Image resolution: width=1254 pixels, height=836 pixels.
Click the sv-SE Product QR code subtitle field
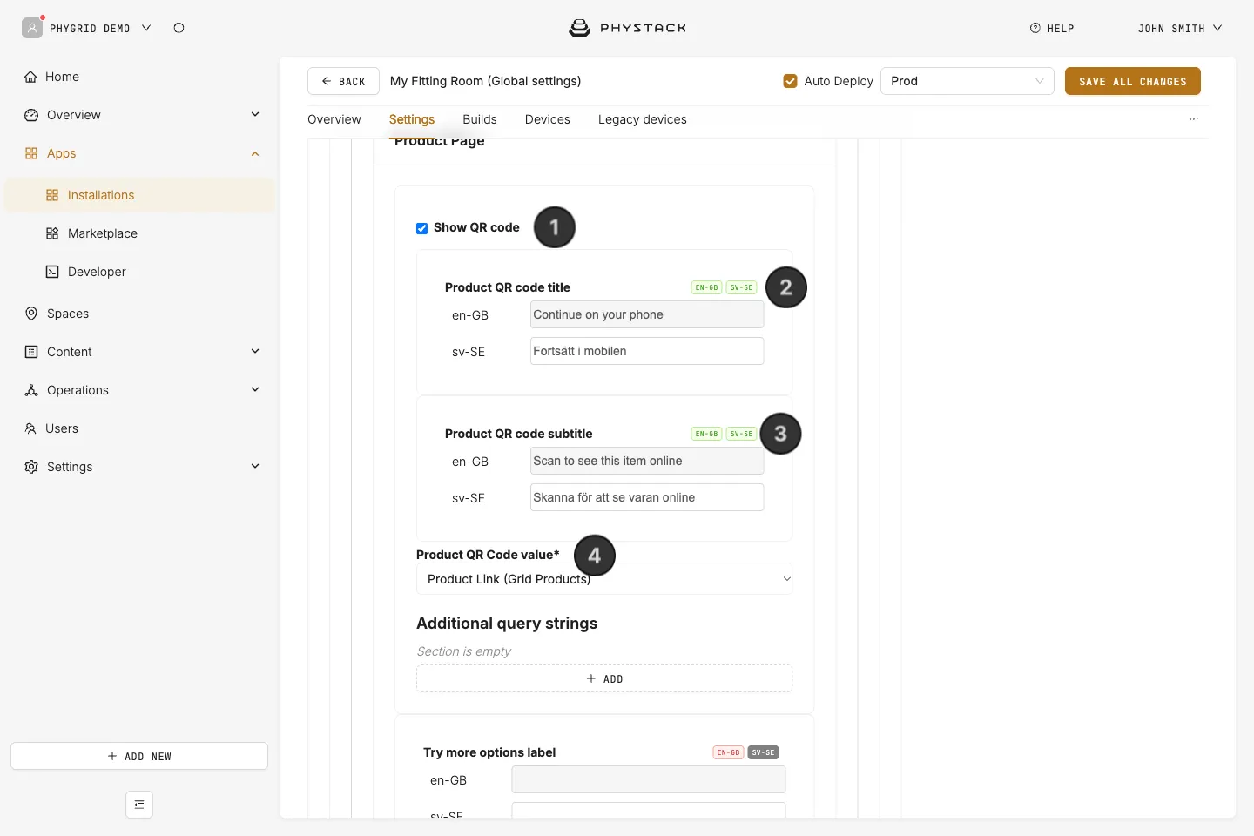(x=647, y=497)
